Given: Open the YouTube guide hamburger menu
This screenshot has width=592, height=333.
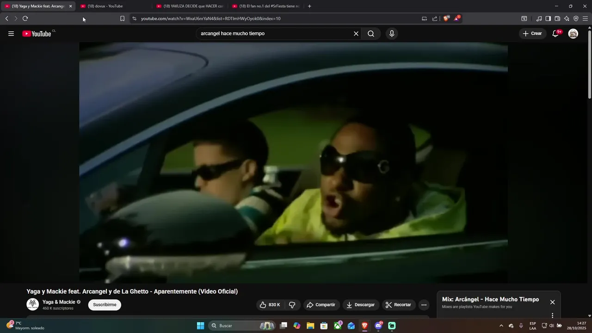Looking at the screenshot, I should coord(11,34).
